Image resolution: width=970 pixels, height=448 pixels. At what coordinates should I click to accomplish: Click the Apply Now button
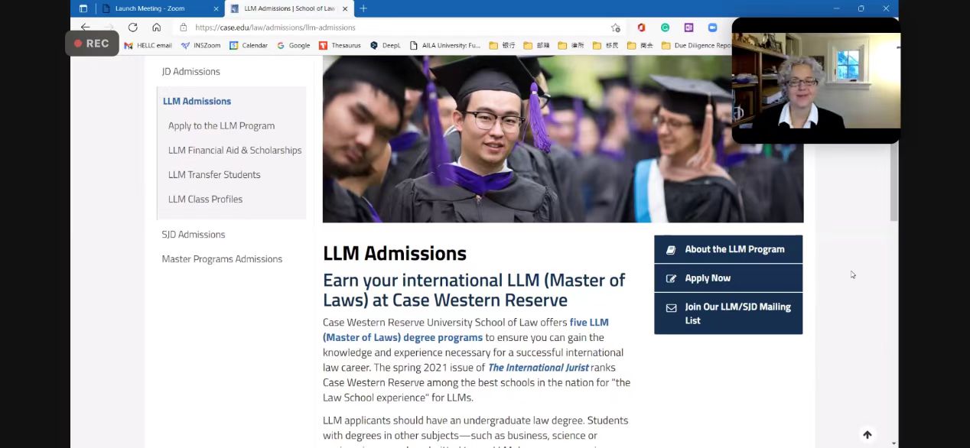pos(727,278)
